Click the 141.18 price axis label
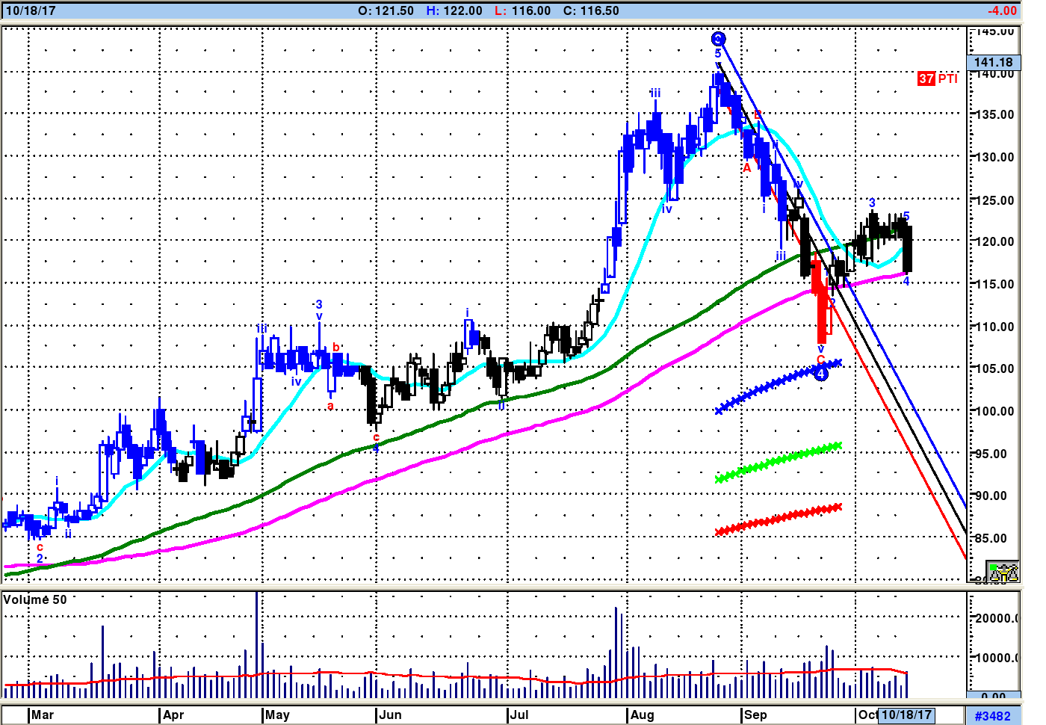This screenshot has width=1046, height=725. pos(993,63)
